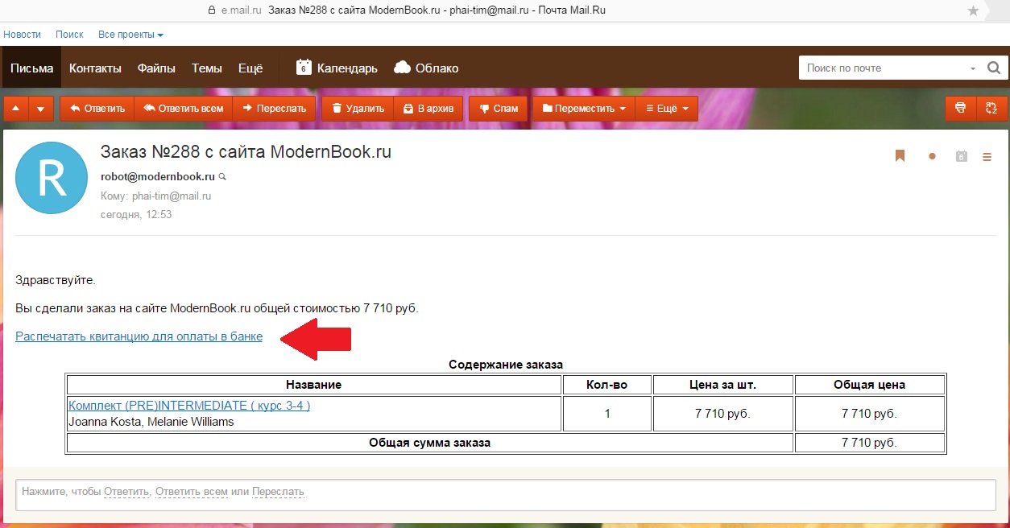Image resolution: width=1010 pixels, height=528 pixels.
Task: Open search options dropdown arrow
Action: pyautogui.click(x=973, y=68)
